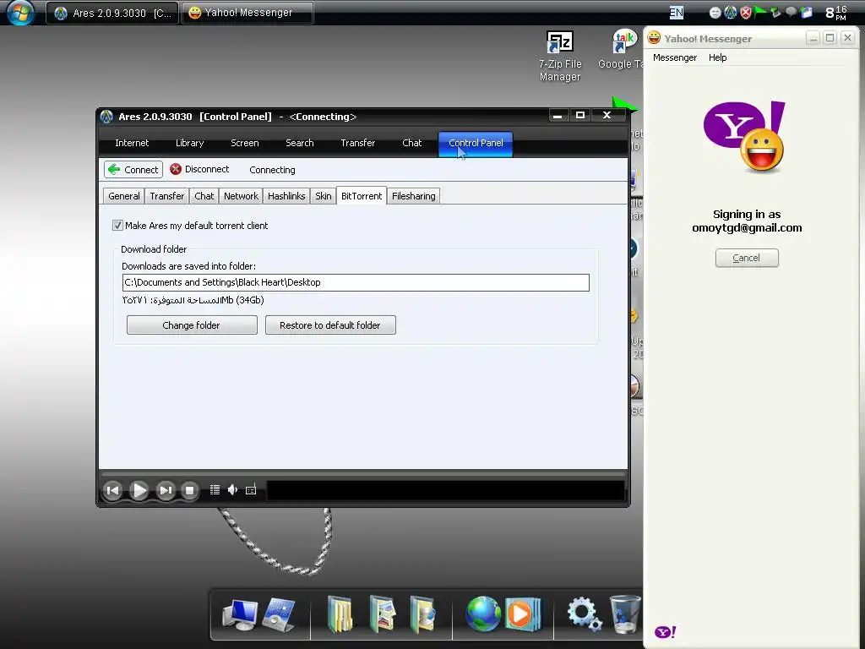The height and width of the screenshot is (649, 865).
Task: Cancel the Yahoo! Messenger sign-in
Action: click(x=747, y=258)
